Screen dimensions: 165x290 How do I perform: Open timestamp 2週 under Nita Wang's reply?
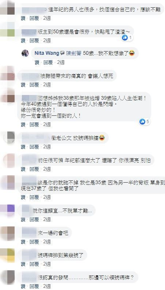(x=61, y=62)
